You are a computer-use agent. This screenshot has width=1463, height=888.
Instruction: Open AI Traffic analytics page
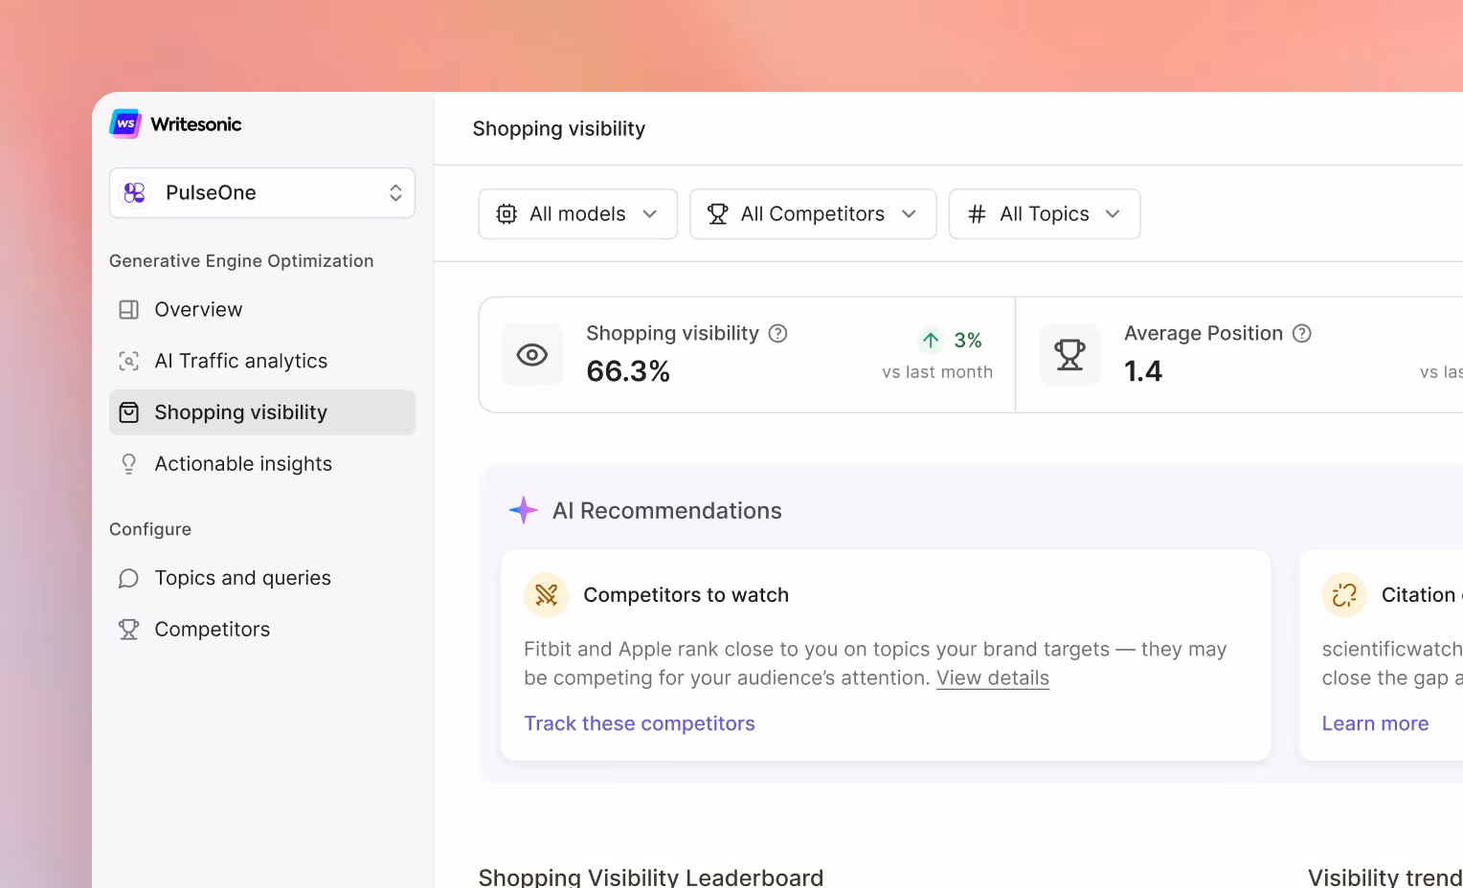[x=240, y=361]
